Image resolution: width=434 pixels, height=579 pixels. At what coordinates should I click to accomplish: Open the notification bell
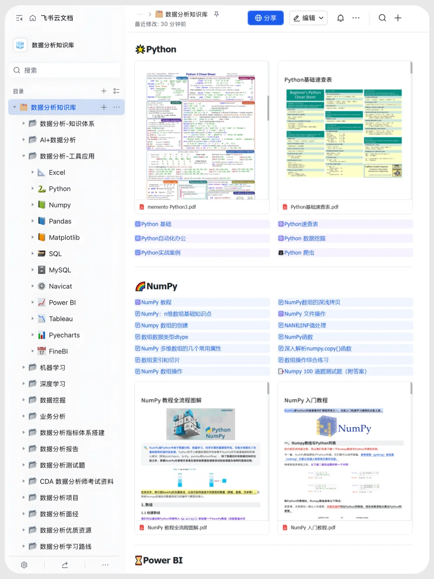click(340, 18)
